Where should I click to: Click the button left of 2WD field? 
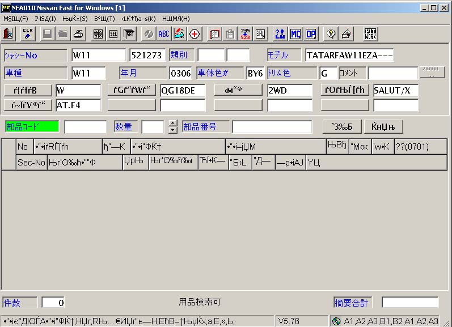(x=238, y=90)
